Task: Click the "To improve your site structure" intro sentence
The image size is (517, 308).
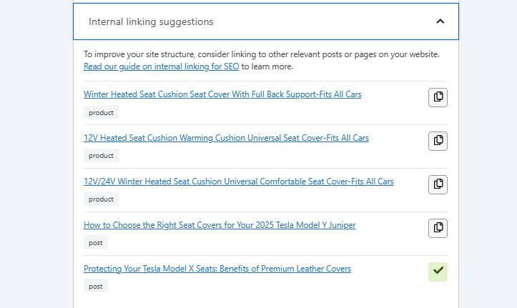Action: pyautogui.click(x=261, y=54)
